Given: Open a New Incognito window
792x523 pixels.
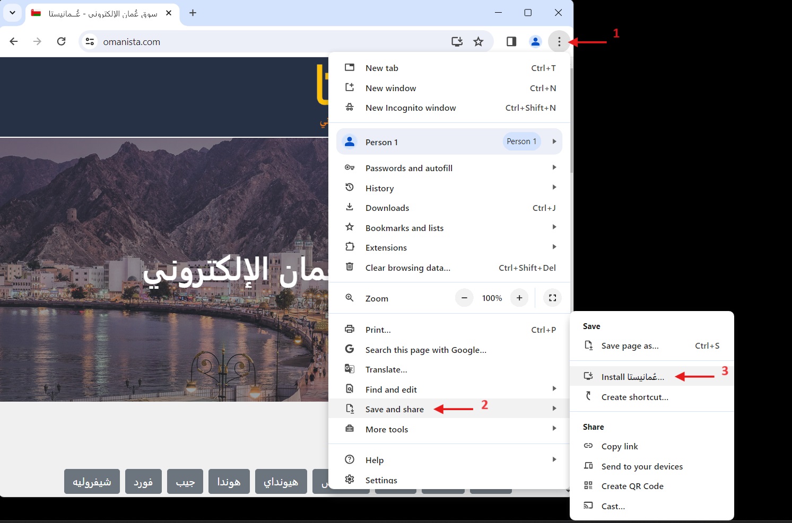Looking at the screenshot, I should pos(449,108).
